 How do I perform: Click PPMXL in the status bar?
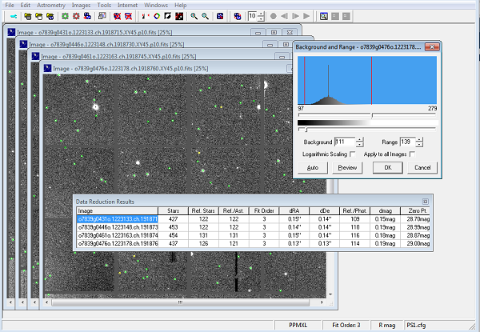[x=298, y=326]
